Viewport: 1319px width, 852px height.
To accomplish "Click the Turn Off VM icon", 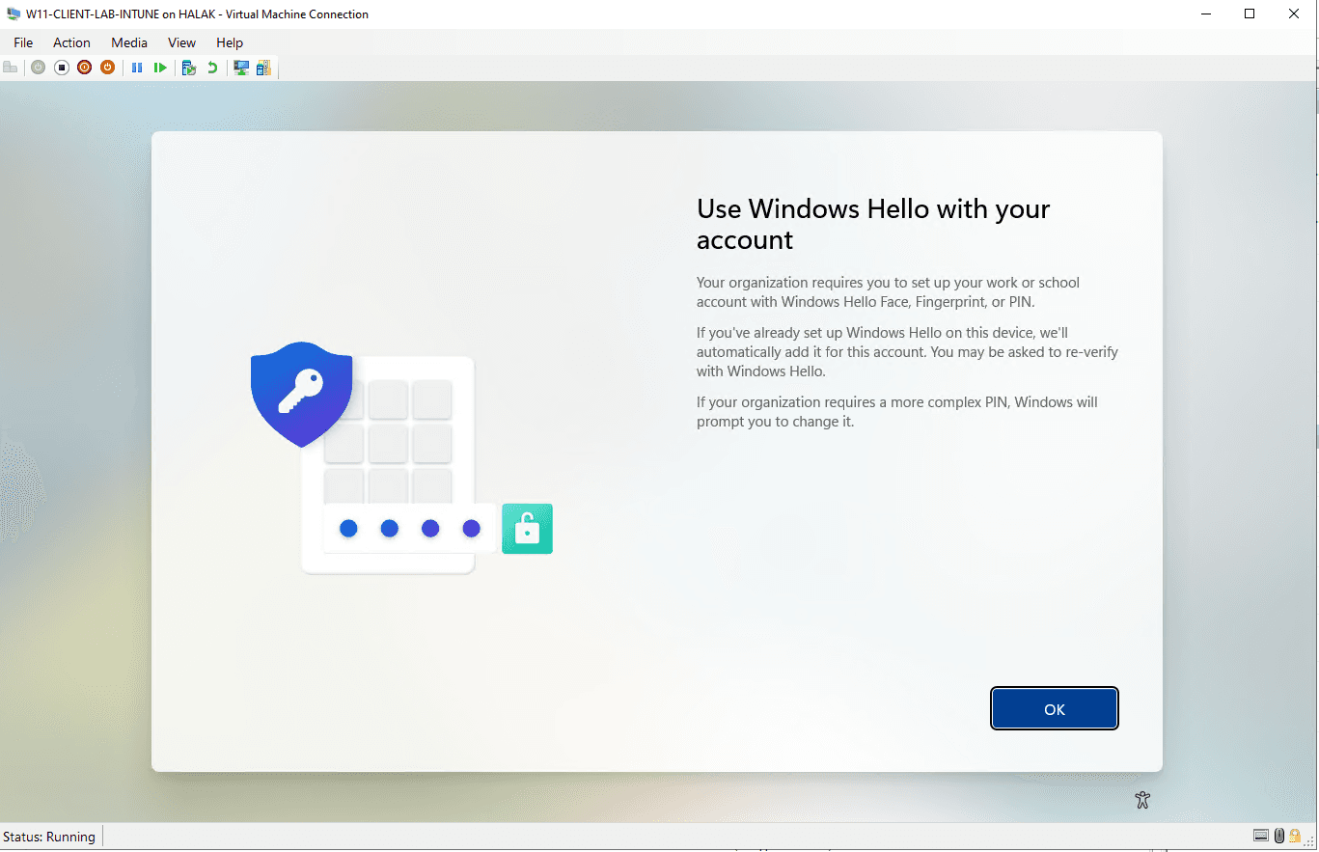I will click(x=62, y=68).
